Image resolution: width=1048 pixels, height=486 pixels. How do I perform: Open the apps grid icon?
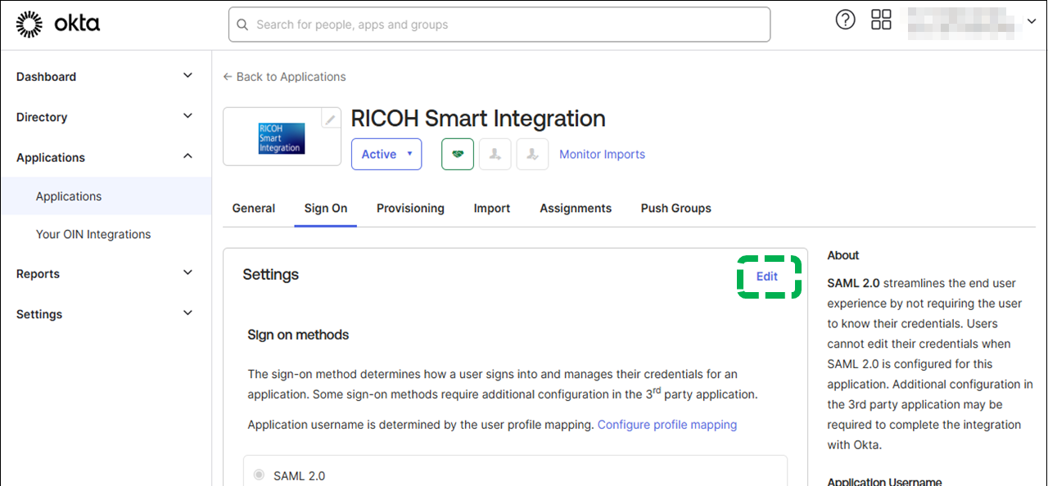pyautogui.click(x=881, y=20)
